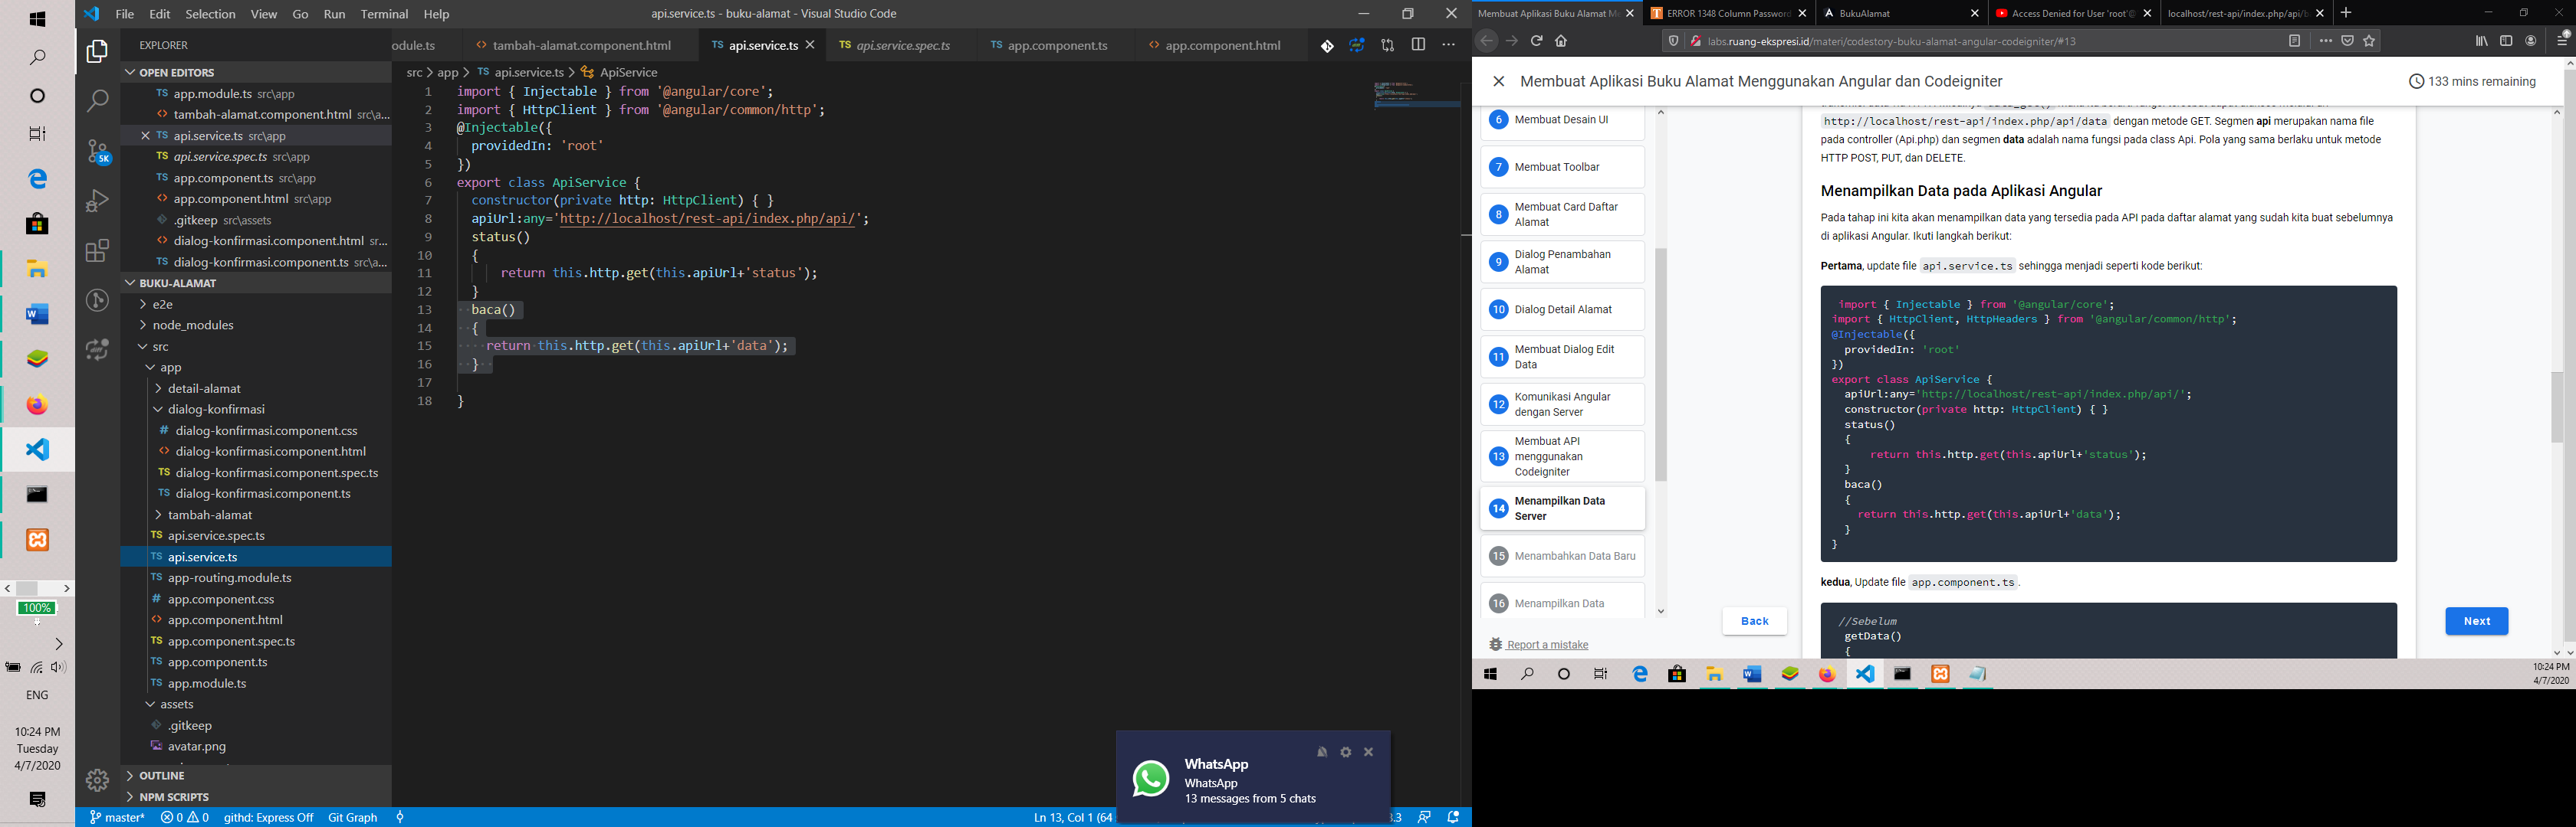Image resolution: width=2576 pixels, height=827 pixels.
Task: Click the lesson content vertical scrollbar
Action: [2556, 407]
